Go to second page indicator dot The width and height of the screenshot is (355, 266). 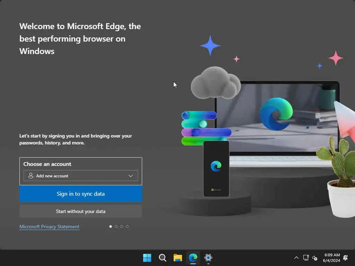pyautogui.click(x=116, y=227)
